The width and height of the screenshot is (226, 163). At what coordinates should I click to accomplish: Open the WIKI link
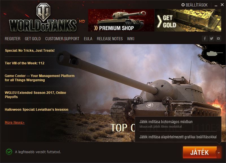(x=131, y=39)
